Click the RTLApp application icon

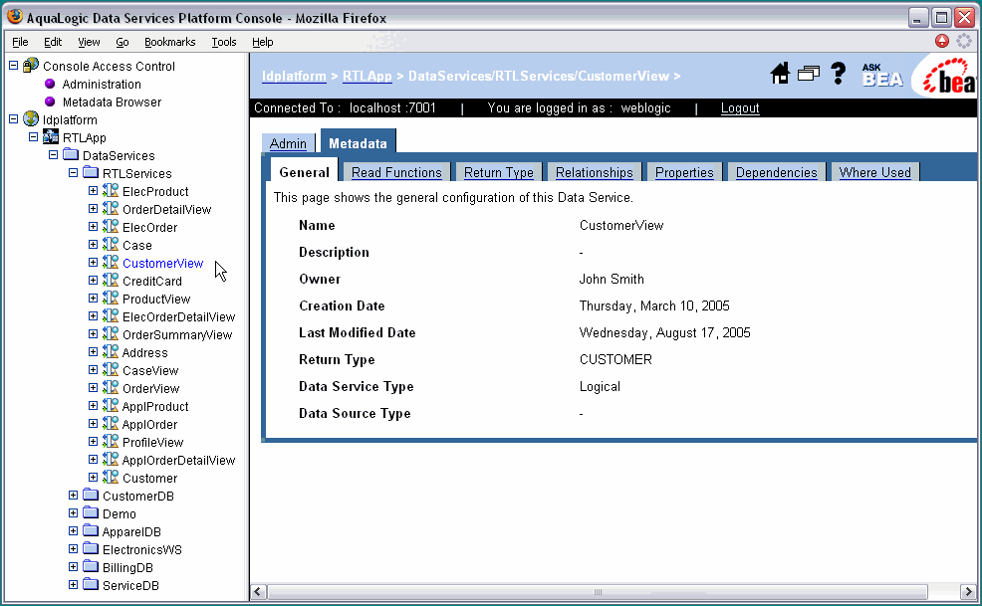[51, 137]
